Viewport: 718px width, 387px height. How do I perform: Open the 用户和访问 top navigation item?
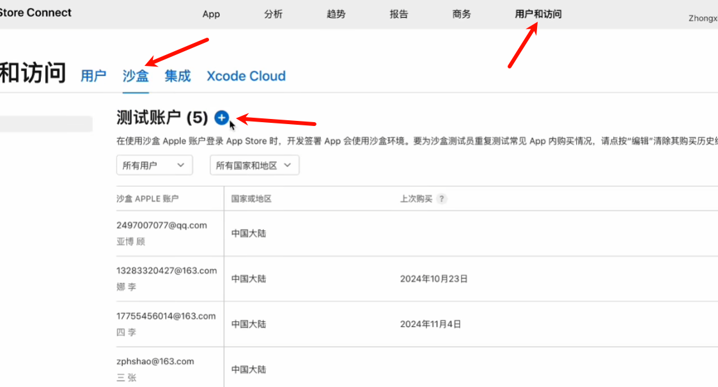538,14
